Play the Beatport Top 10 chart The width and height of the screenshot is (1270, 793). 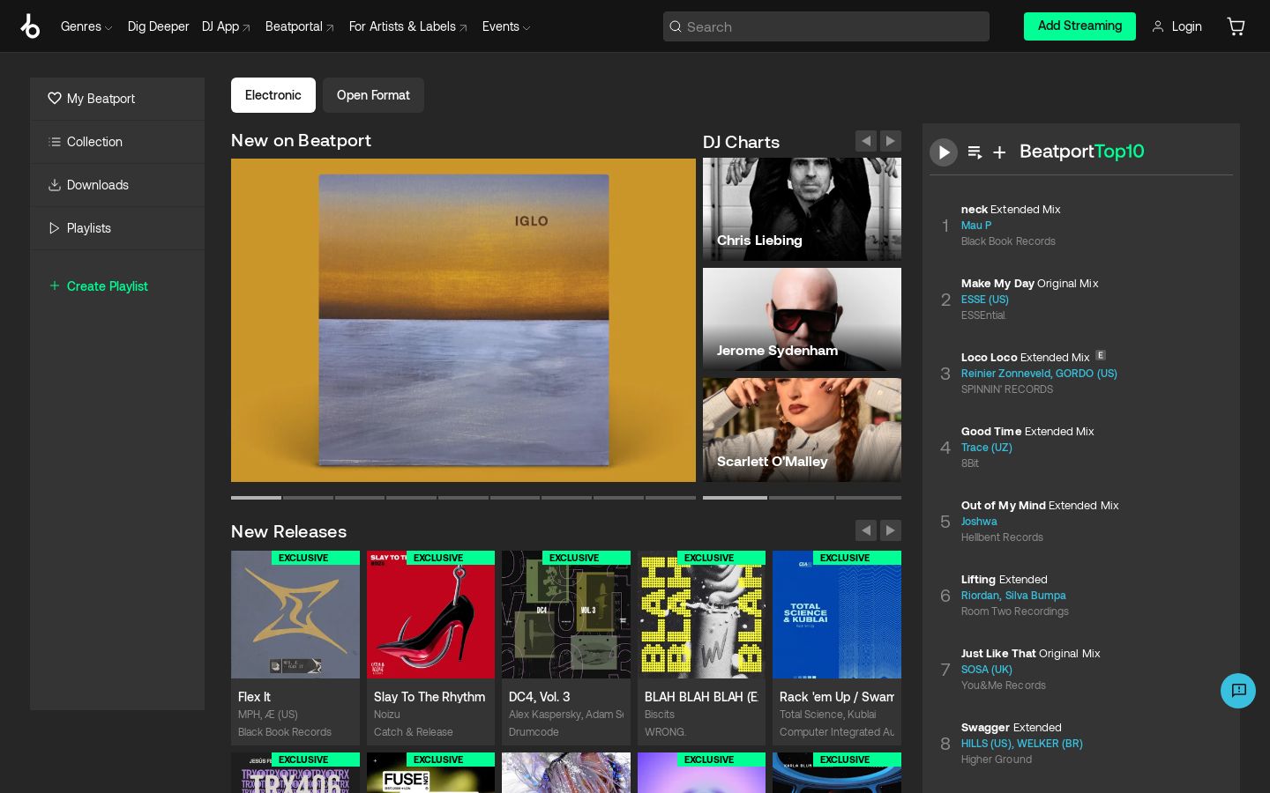(944, 152)
